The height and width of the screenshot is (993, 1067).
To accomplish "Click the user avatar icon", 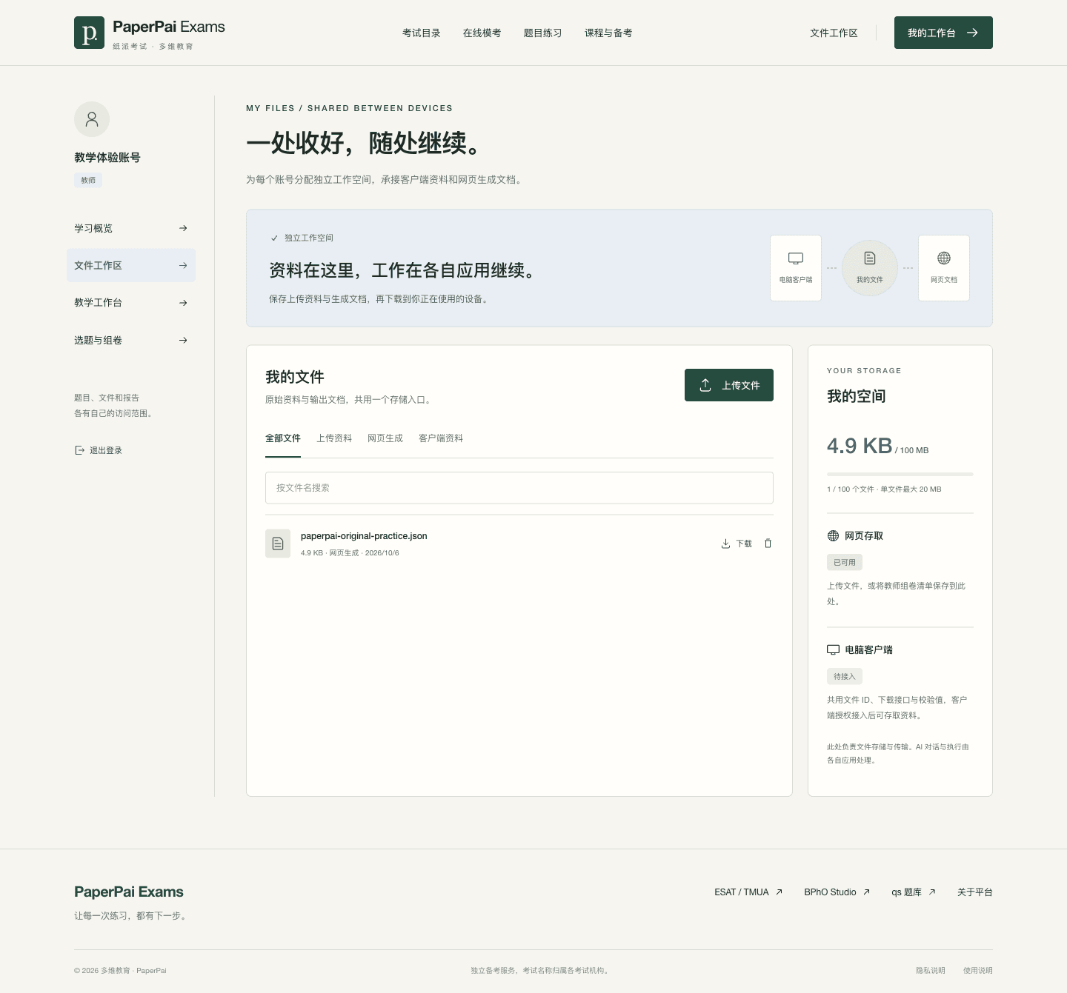I will (x=92, y=119).
